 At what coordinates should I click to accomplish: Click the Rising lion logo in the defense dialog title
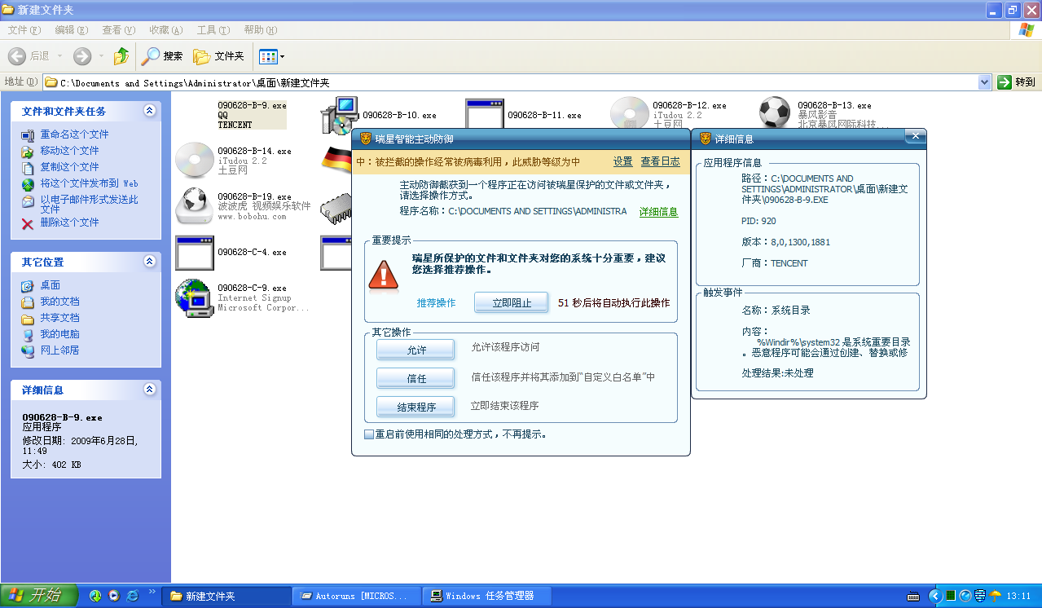(x=366, y=139)
